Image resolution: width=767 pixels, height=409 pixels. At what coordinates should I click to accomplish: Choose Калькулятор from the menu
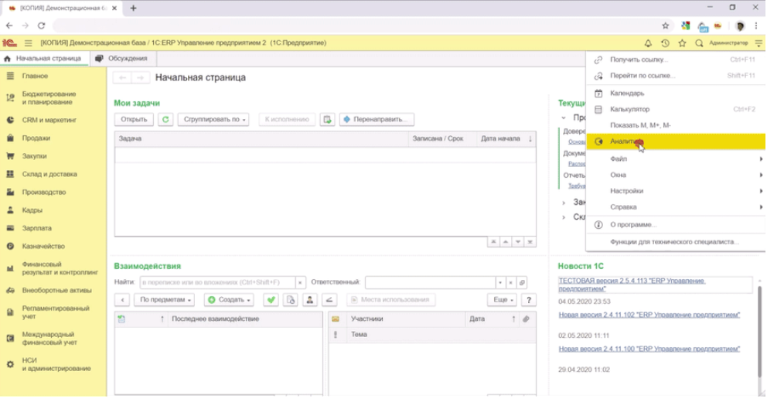[676, 110]
